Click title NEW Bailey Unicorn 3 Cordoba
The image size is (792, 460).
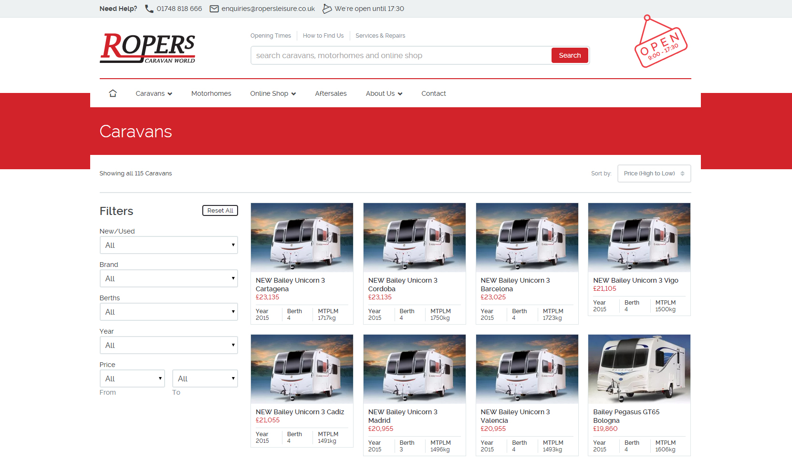403,285
